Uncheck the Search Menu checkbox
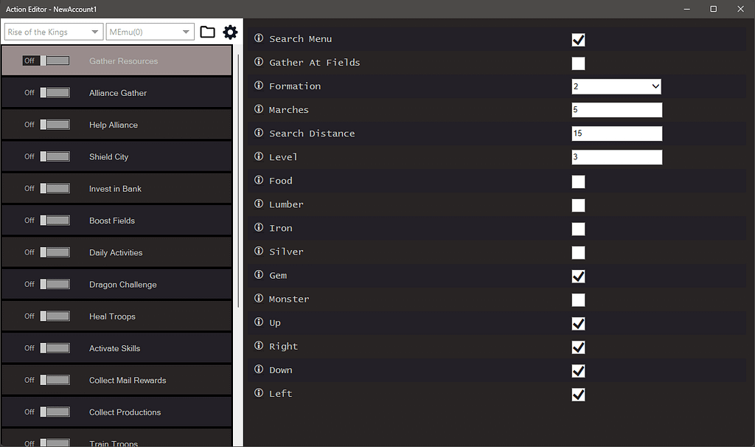The height and width of the screenshot is (447, 755). [x=579, y=40]
